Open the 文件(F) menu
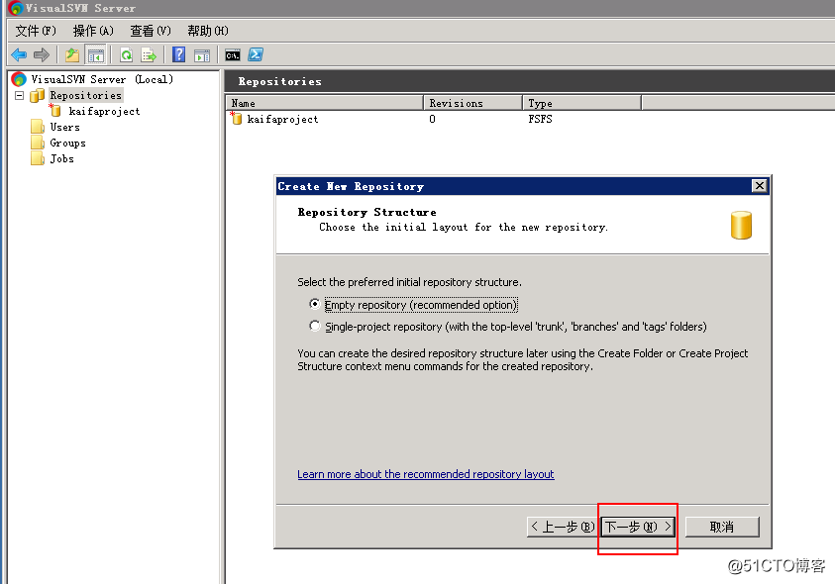Image resolution: width=835 pixels, height=584 pixels. click(35, 31)
